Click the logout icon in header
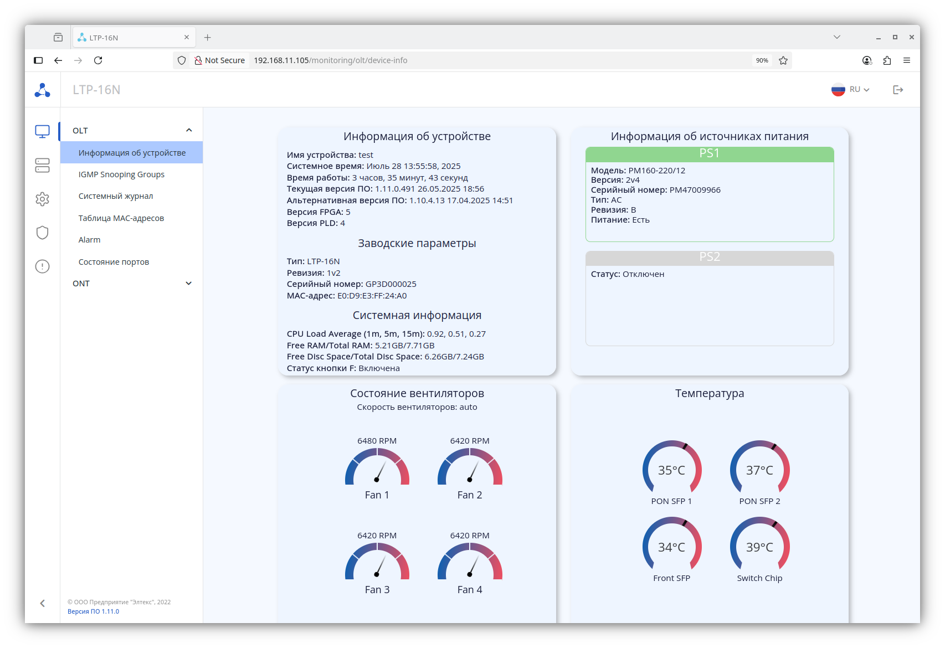 coord(898,90)
